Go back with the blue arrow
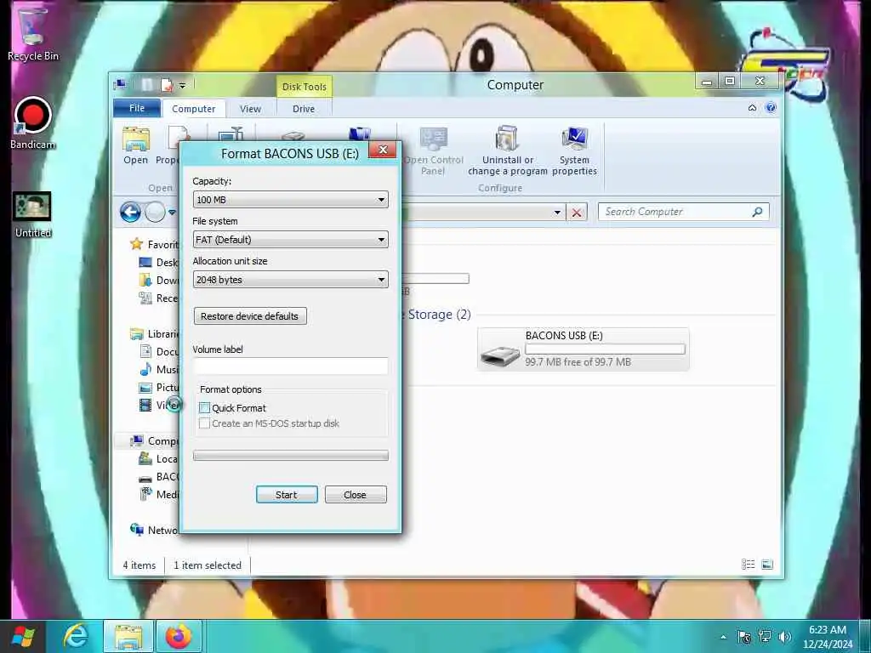The height and width of the screenshot is (653, 871). [130, 212]
